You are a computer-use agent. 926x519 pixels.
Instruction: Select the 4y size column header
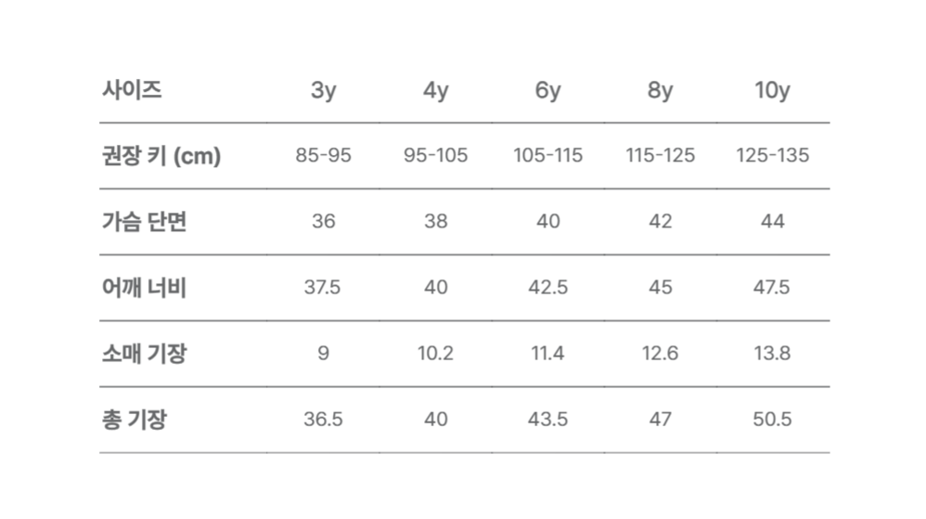coord(435,91)
